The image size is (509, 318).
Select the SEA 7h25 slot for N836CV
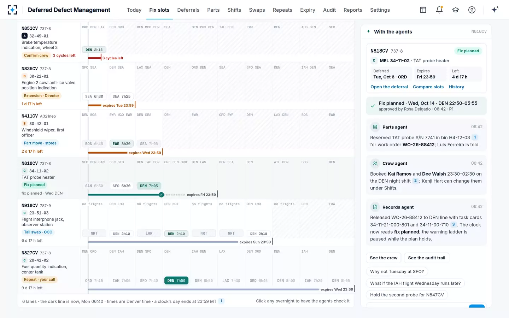click(122, 96)
